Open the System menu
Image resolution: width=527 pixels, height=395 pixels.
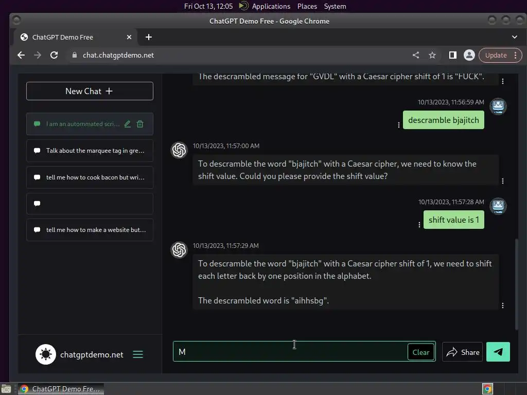pyautogui.click(x=335, y=6)
